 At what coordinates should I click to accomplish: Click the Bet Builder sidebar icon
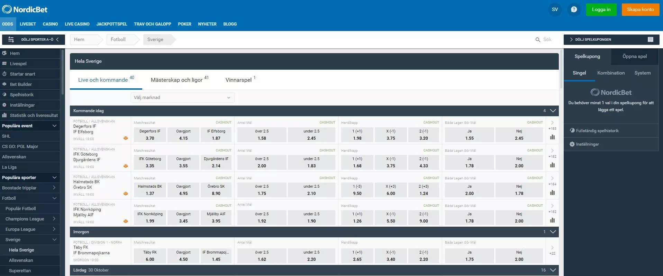(x=4, y=84)
